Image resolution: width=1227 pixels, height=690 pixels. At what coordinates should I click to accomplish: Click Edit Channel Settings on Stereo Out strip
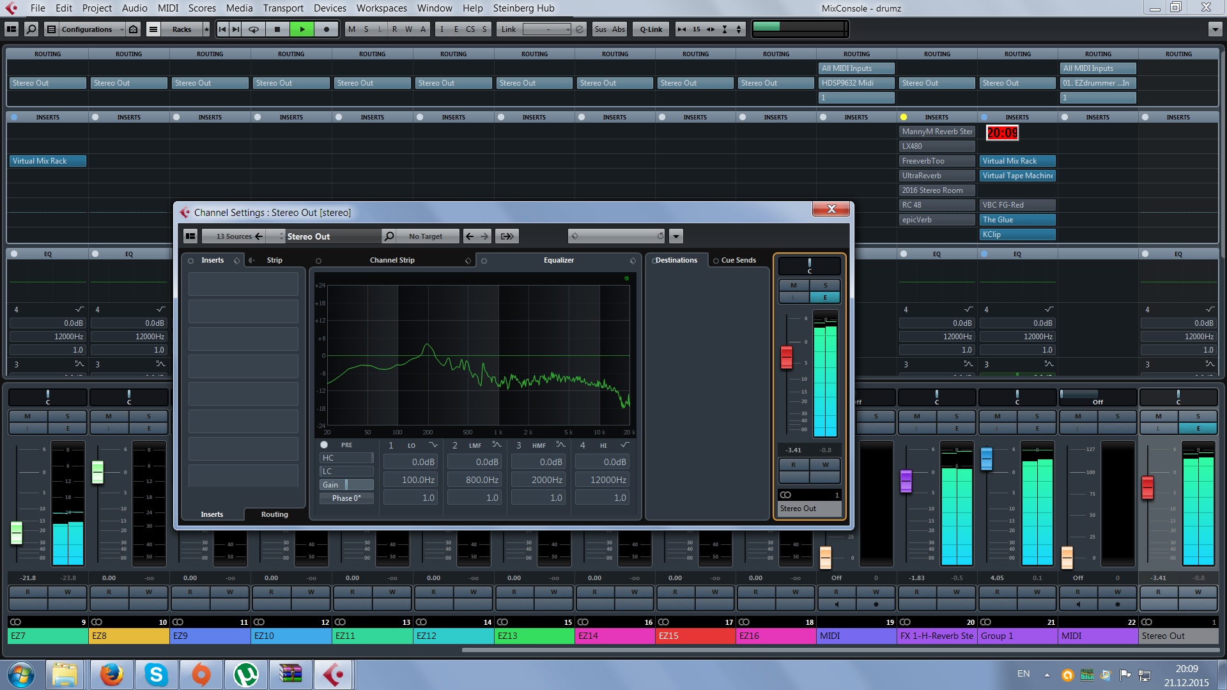(1198, 429)
